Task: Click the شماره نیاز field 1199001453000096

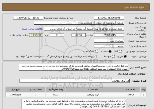Action: pos(109,18)
